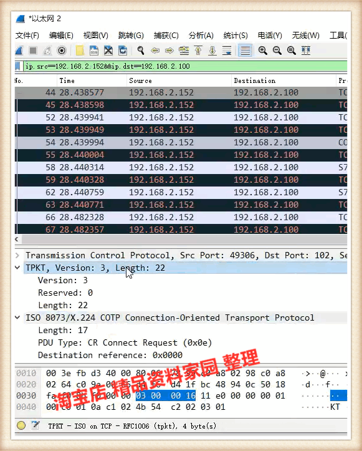Screen dimensions: 362x451
Task: Restart the current capture
Action: (47, 51)
